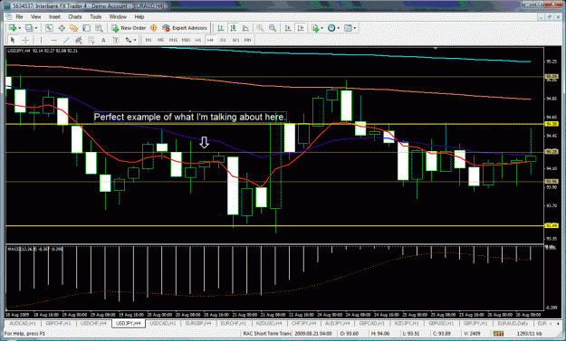Open the Terminal panel

(x=86, y=28)
